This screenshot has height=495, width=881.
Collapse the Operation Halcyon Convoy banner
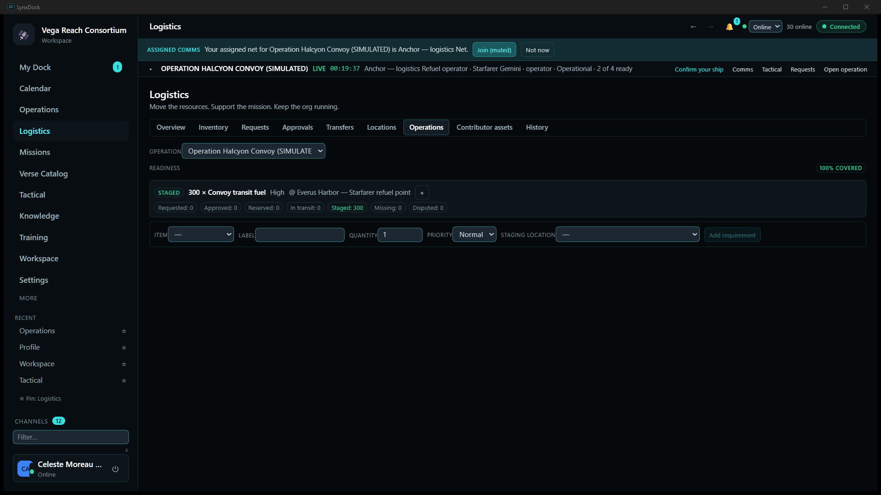[x=151, y=69]
